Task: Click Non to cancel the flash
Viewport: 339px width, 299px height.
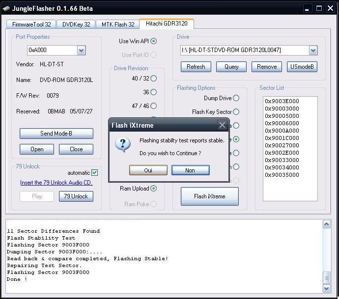Action: coord(190,170)
